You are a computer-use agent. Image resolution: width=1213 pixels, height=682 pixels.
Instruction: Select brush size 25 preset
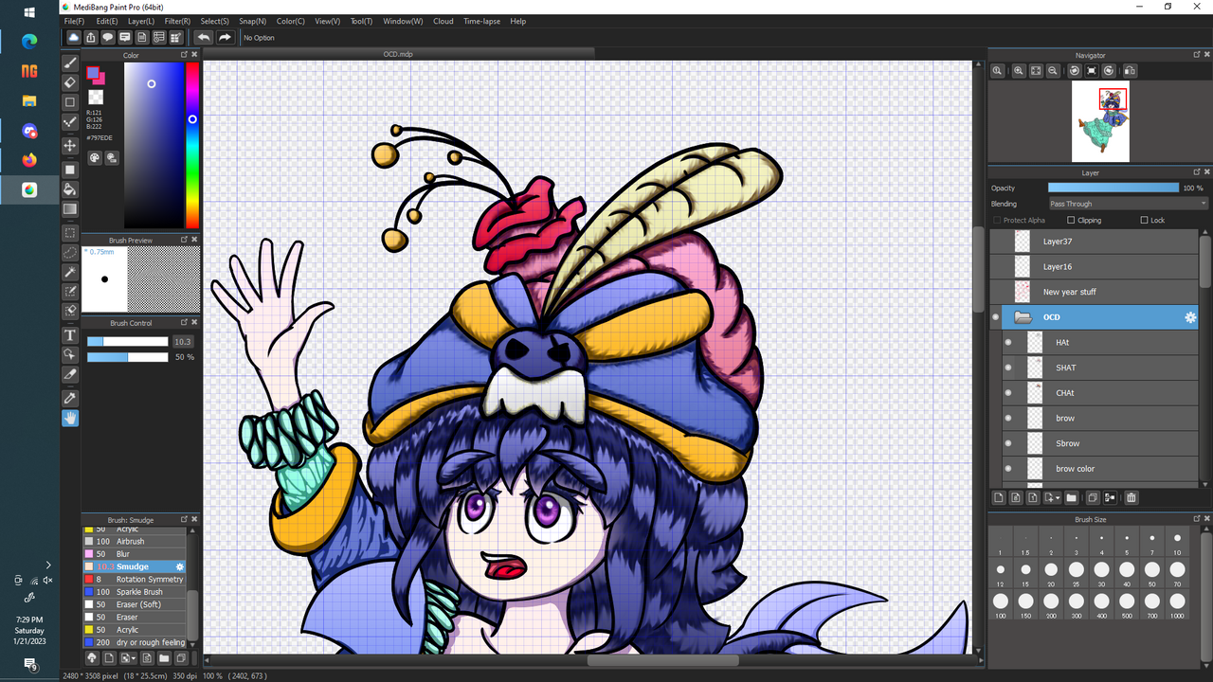[1076, 574]
